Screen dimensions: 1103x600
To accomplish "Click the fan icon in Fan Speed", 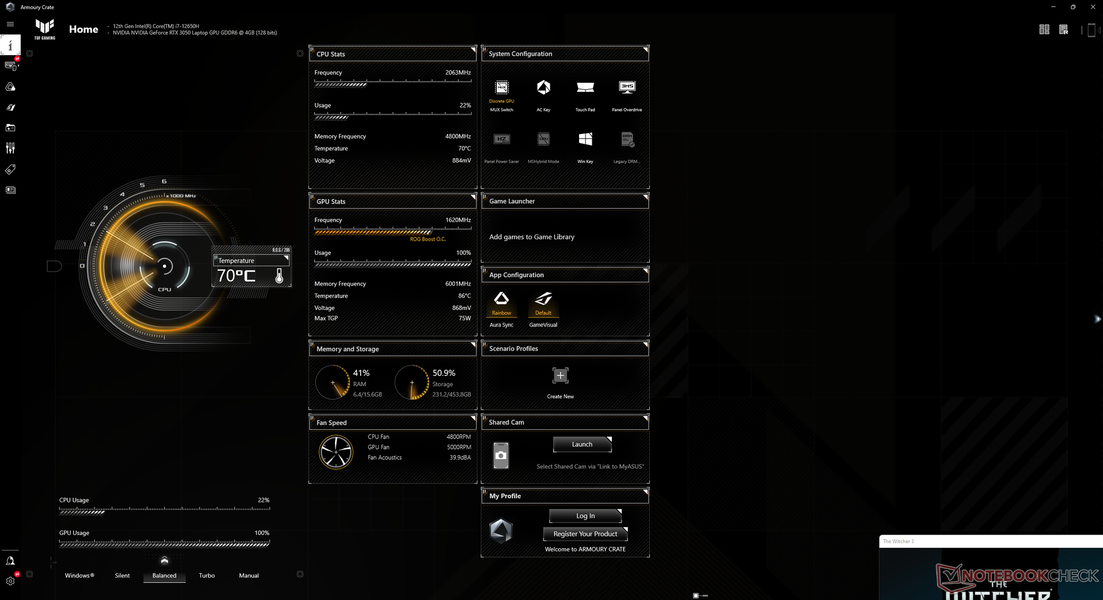I will pos(336,452).
